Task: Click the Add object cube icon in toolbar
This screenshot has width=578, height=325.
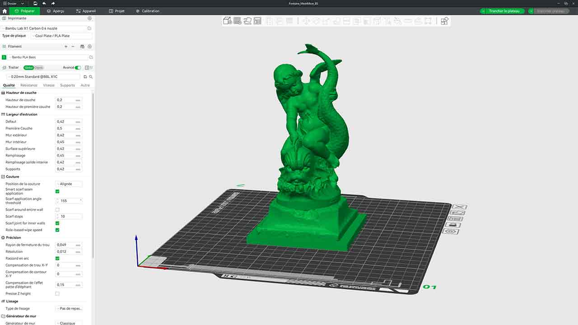Action: (228, 21)
